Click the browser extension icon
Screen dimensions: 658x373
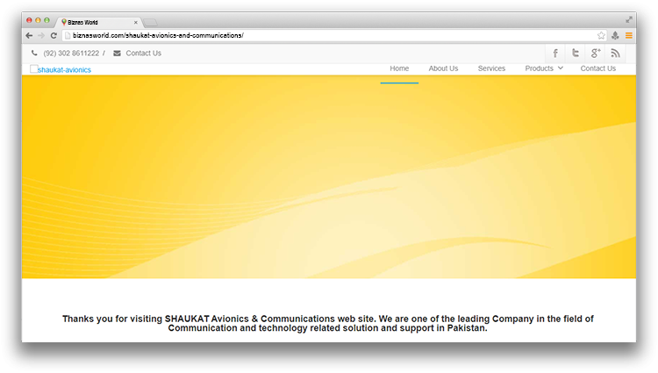(x=615, y=35)
